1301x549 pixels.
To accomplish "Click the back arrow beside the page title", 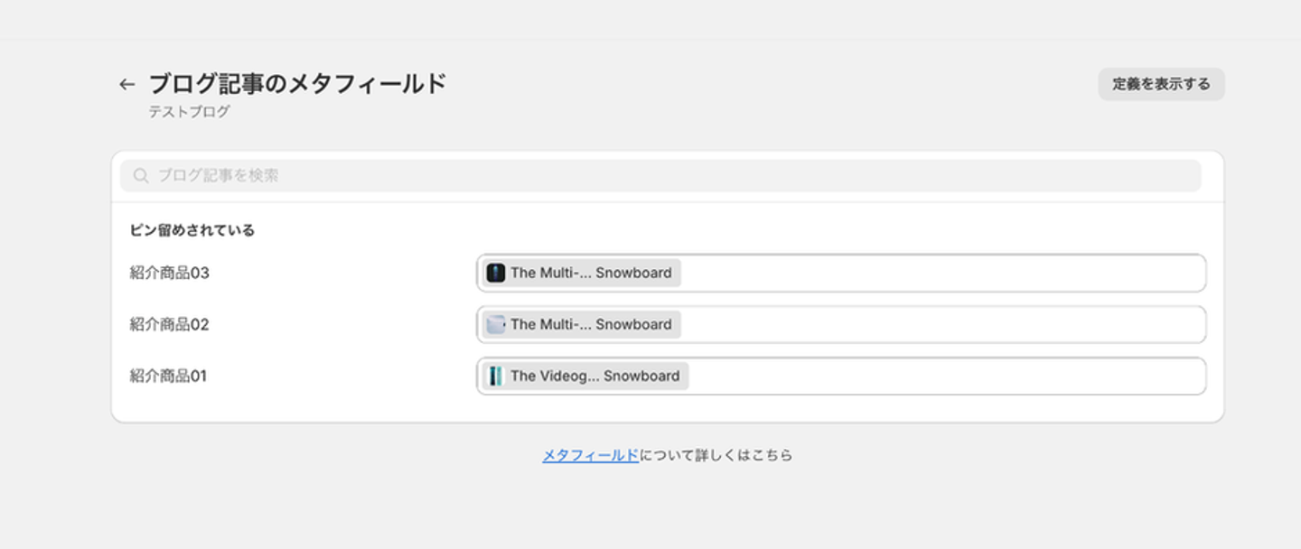I will [x=126, y=85].
